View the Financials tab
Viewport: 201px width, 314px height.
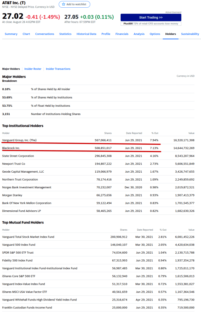(x=122, y=34)
